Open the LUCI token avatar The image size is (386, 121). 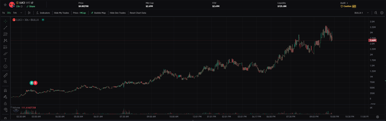tap(12, 4)
